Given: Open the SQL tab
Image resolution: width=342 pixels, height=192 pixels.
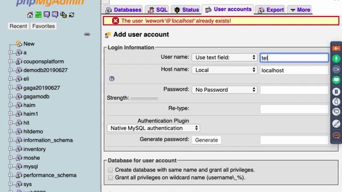Looking at the screenshot, I should point(157,10).
